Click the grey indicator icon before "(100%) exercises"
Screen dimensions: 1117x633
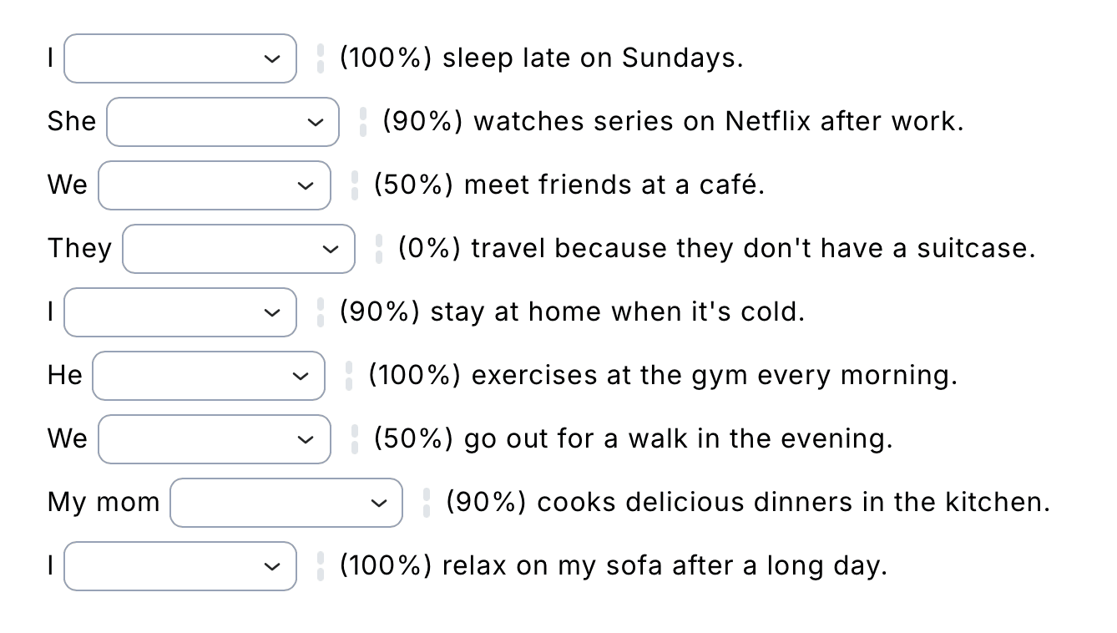click(x=349, y=376)
